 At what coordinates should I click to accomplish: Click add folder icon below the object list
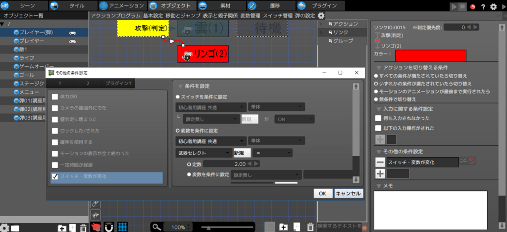point(62,228)
